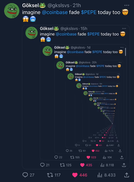Retweet the nested post with 155 reposts
The width and height of the screenshot is (134, 182).
pos(72,157)
